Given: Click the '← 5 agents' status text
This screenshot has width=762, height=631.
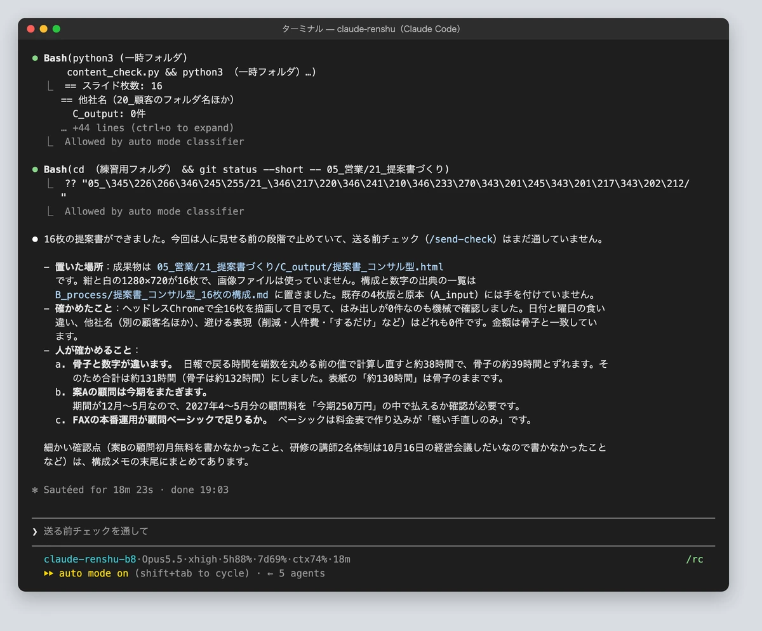Looking at the screenshot, I should (x=296, y=573).
